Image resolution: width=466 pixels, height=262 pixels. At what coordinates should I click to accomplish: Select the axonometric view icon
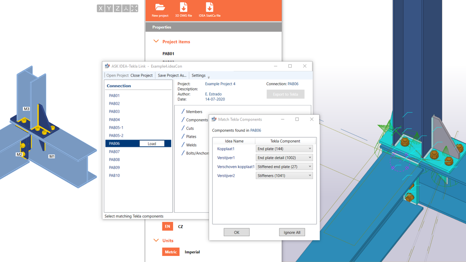(126, 8)
